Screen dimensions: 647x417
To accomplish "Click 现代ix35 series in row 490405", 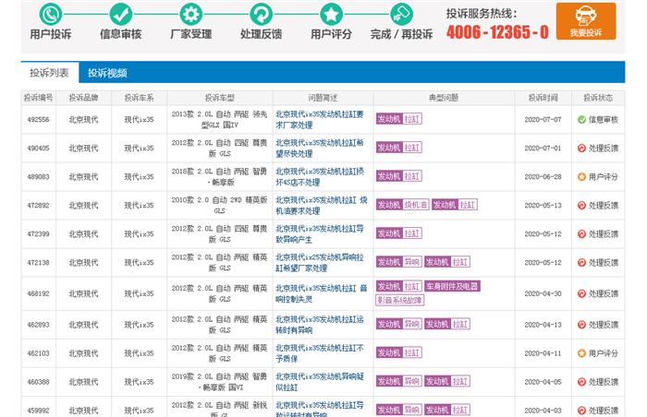I will pyautogui.click(x=139, y=148).
